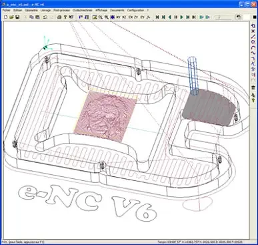
Task: Click the black square stop icon at toolbar end
Action: click(x=255, y=17)
